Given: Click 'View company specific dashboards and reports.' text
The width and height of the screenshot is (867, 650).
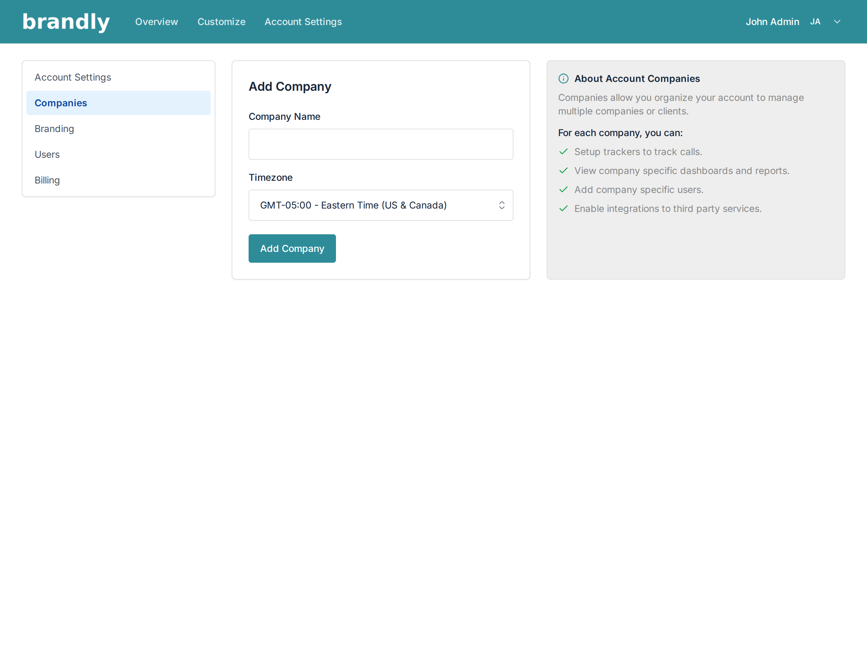Looking at the screenshot, I should (x=682, y=171).
